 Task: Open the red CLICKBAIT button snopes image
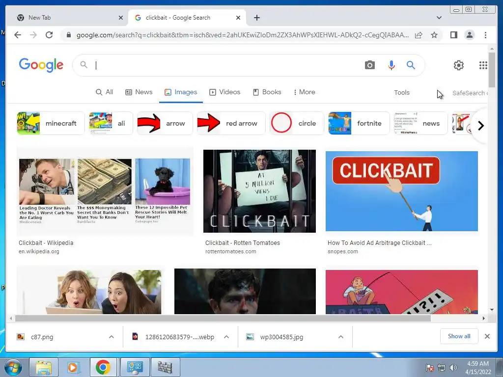[402, 191]
